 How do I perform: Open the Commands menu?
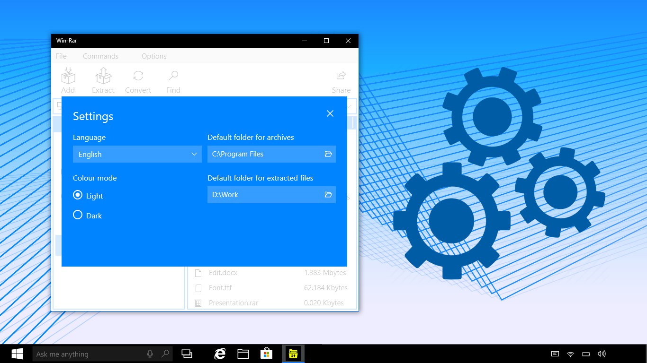[x=100, y=56]
